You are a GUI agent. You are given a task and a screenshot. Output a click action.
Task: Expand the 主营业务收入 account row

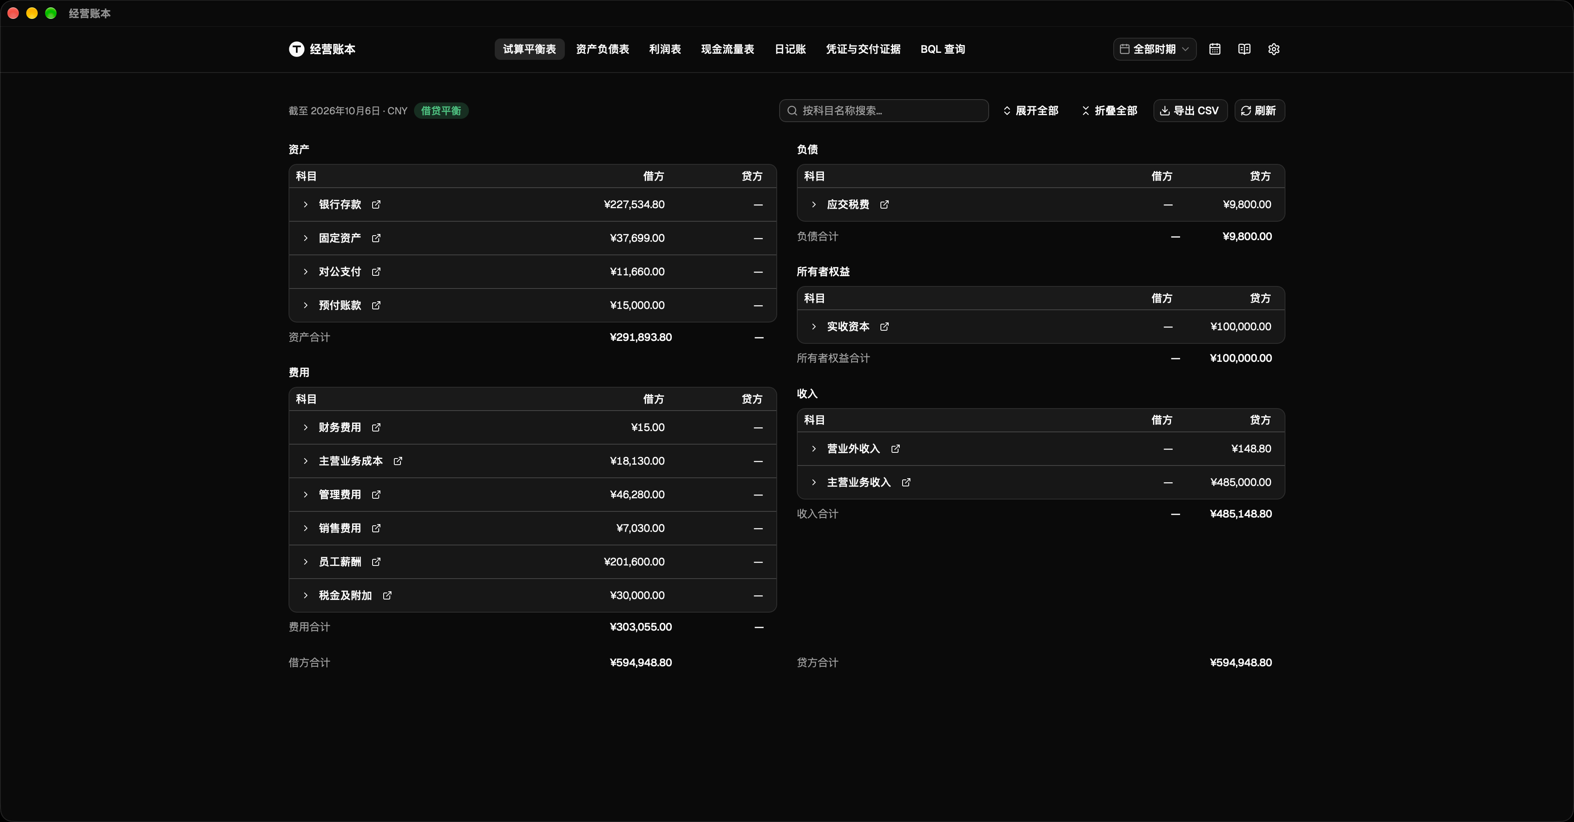coord(814,482)
